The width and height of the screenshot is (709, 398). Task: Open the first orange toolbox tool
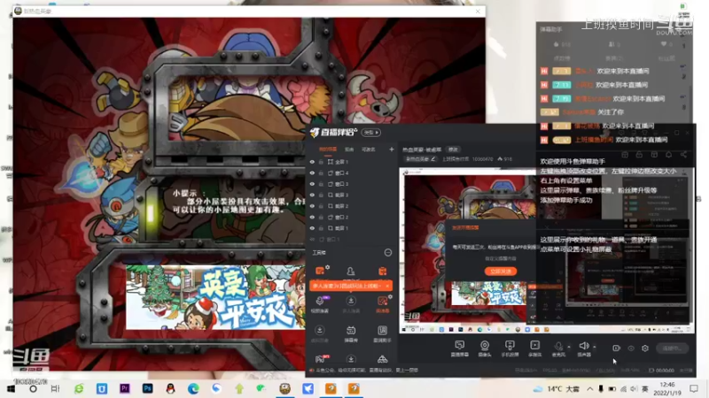click(320, 271)
